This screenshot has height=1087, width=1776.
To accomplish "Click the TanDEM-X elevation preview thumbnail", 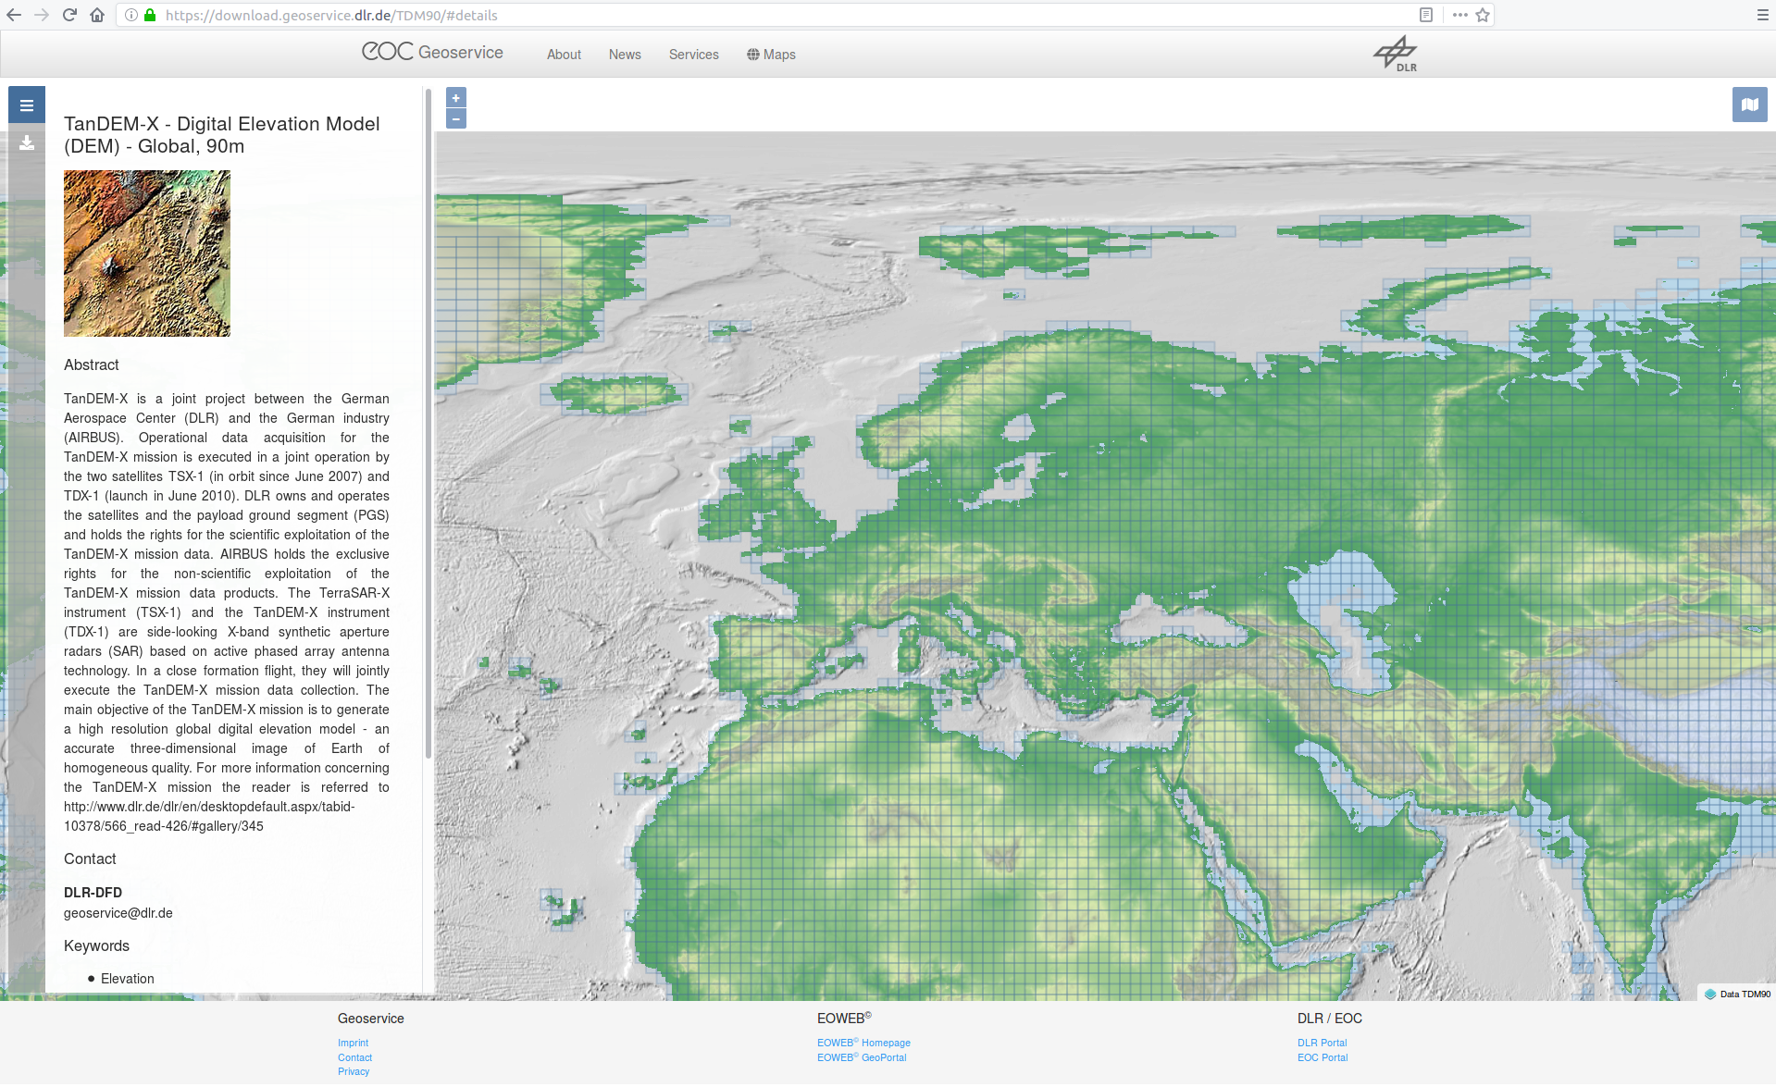I will [x=146, y=253].
